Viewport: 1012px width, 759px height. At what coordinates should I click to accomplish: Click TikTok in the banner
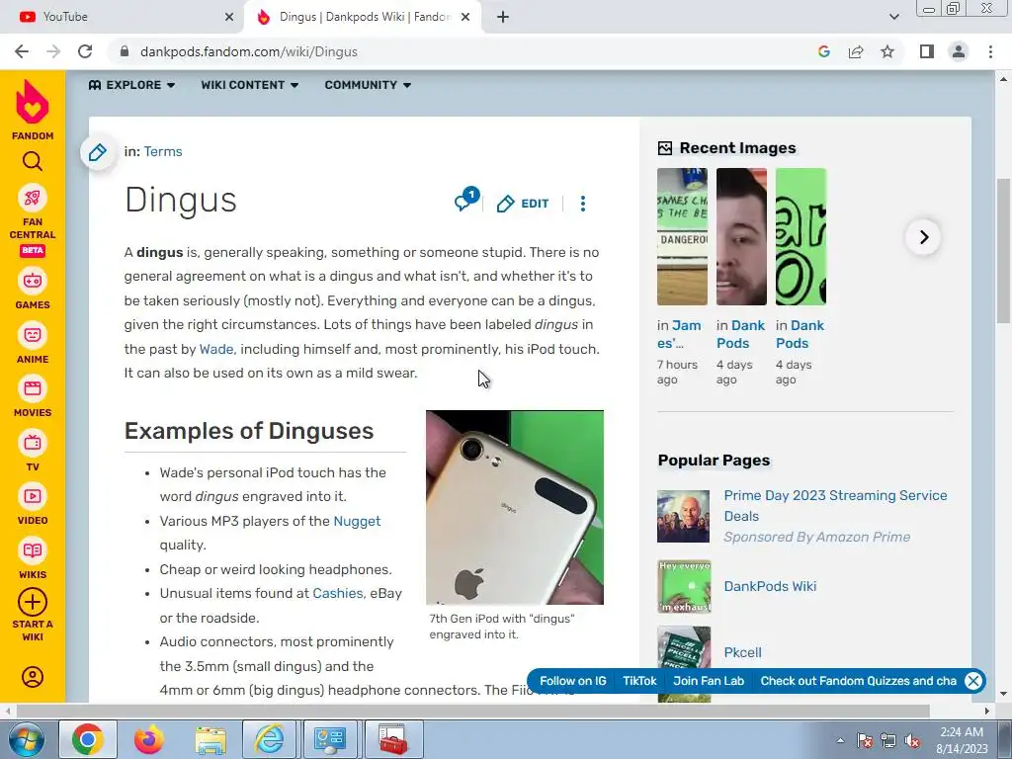pyautogui.click(x=639, y=681)
